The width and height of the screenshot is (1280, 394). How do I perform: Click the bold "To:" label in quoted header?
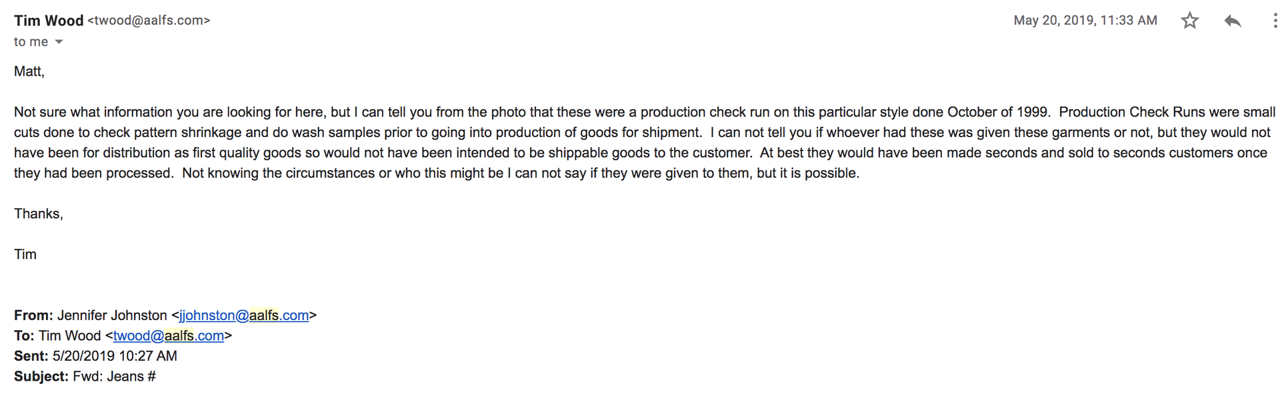pos(24,336)
